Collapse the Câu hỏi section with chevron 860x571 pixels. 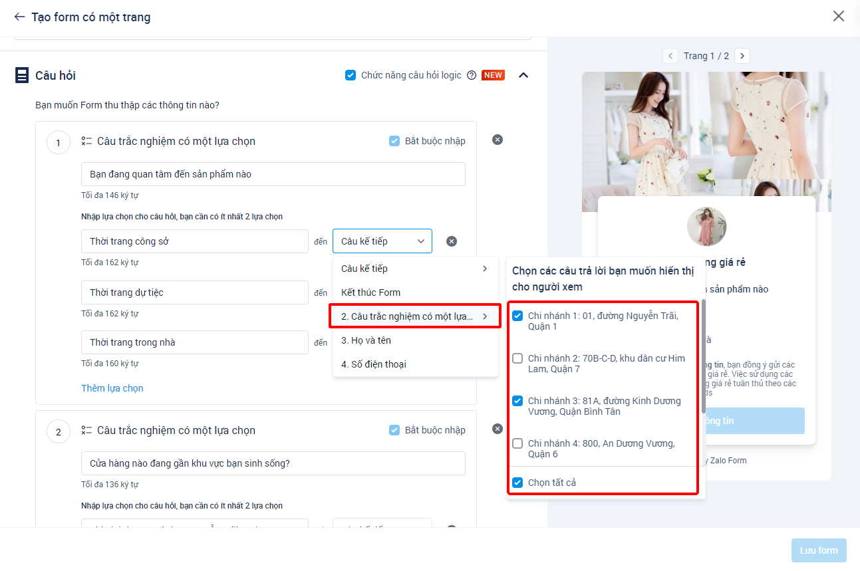pos(523,74)
